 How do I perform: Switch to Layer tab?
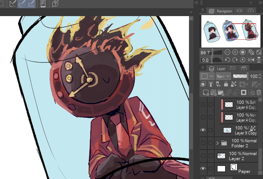pos(217,68)
